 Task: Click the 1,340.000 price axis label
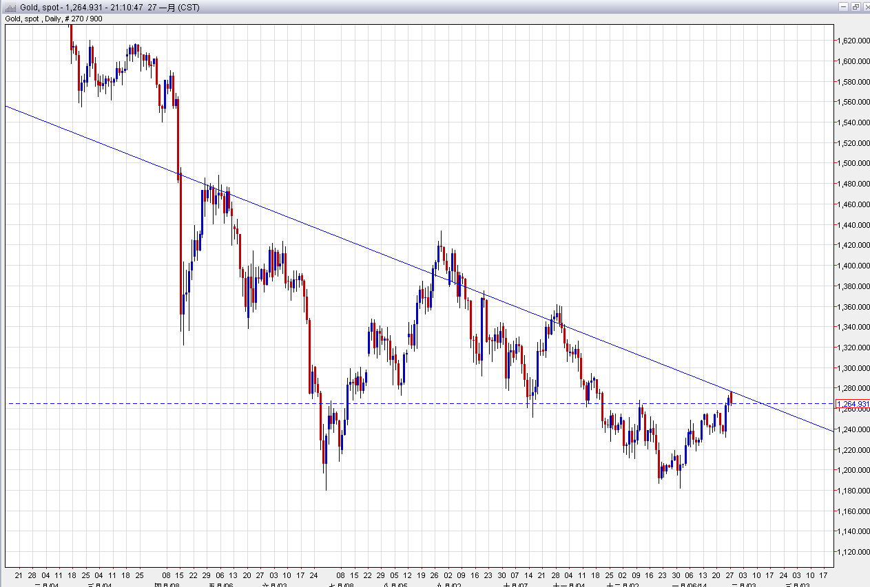click(853, 327)
